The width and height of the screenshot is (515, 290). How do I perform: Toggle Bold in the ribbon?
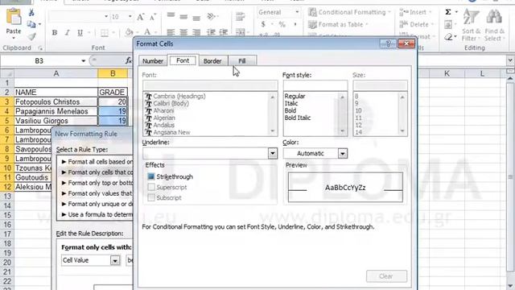click(55, 32)
